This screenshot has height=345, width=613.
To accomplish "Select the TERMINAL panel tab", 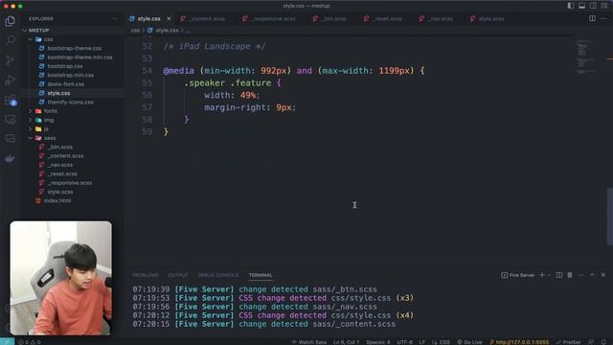I will pyautogui.click(x=261, y=275).
